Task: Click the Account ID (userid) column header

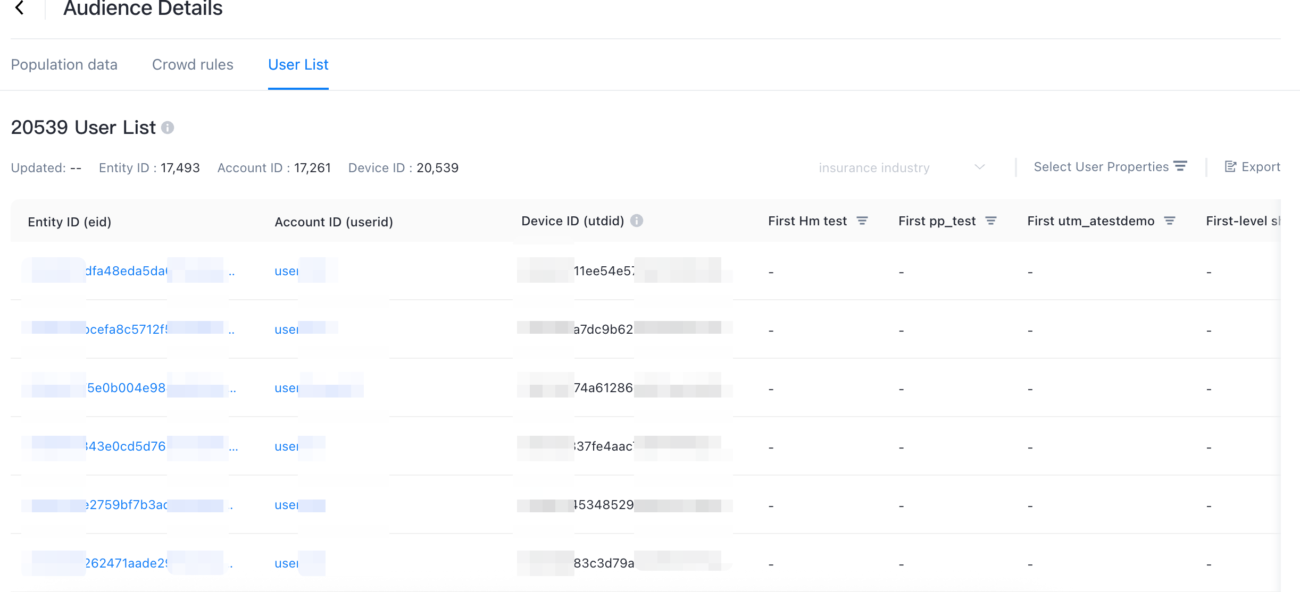Action: (x=334, y=222)
